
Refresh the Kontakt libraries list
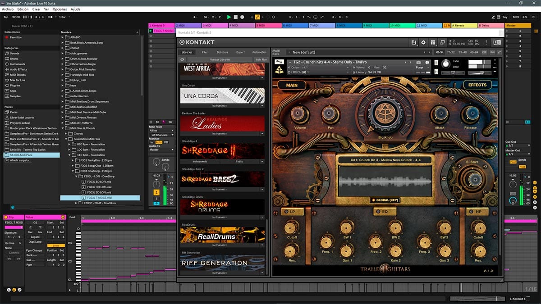coord(182,59)
